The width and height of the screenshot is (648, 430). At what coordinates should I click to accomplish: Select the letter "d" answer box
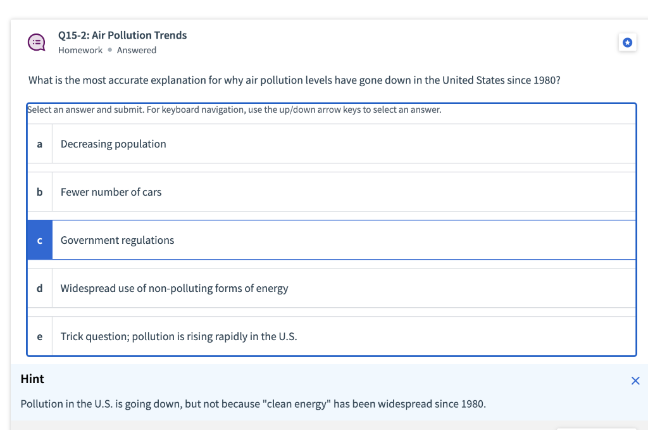pyautogui.click(x=40, y=288)
